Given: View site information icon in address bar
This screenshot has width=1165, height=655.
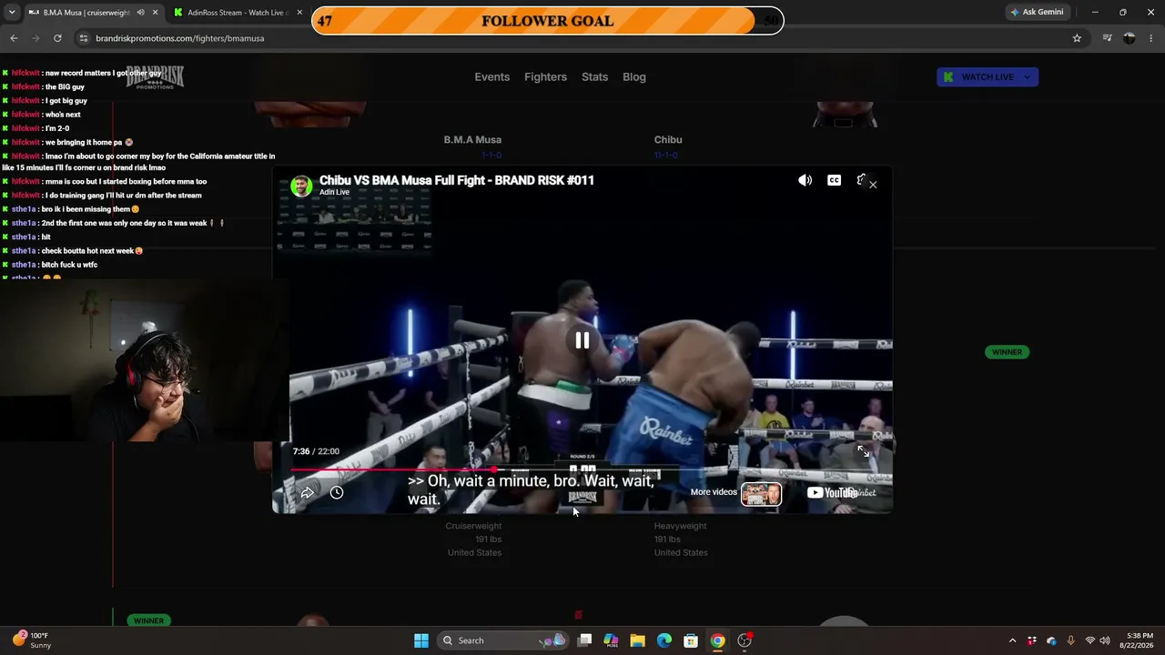Looking at the screenshot, I should coord(84,38).
